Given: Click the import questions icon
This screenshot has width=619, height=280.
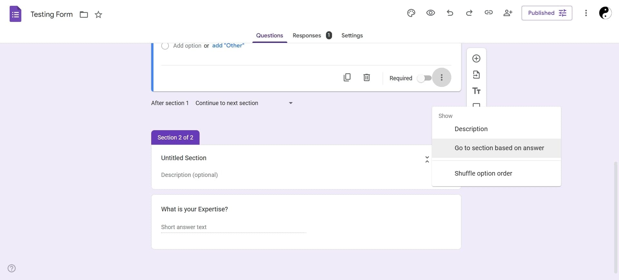Looking at the screenshot, I should (x=476, y=75).
